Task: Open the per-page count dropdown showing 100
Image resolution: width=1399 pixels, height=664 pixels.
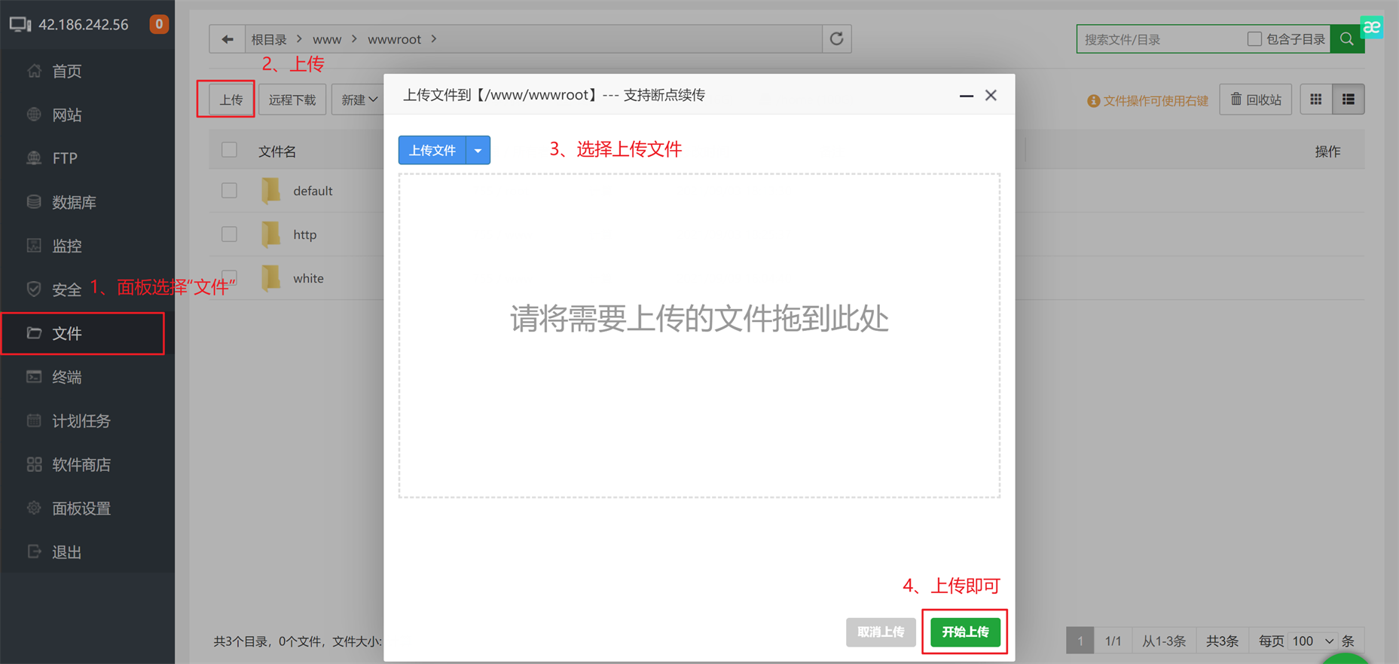Action: 1313,641
